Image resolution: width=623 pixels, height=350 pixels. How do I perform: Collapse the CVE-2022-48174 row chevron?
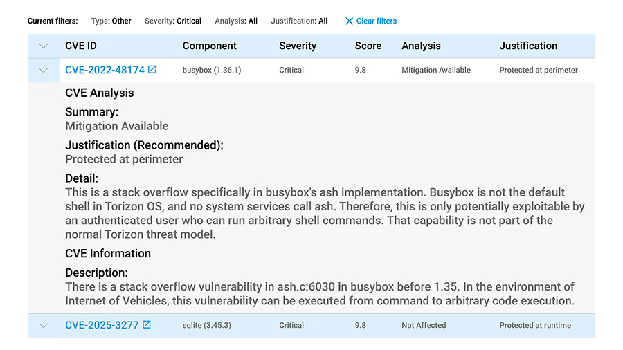pyautogui.click(x=44, y=70)
